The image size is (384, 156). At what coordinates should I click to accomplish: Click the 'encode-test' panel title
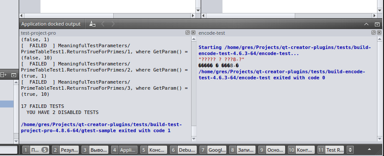(212, 33)
